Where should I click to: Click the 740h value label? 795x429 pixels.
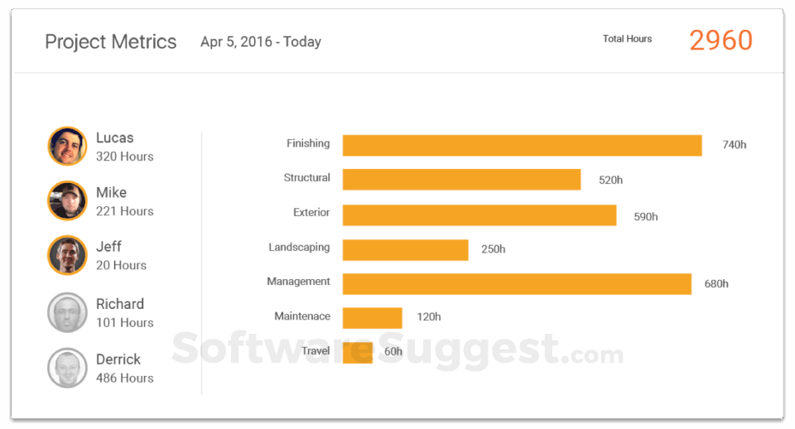coord(735,145)
